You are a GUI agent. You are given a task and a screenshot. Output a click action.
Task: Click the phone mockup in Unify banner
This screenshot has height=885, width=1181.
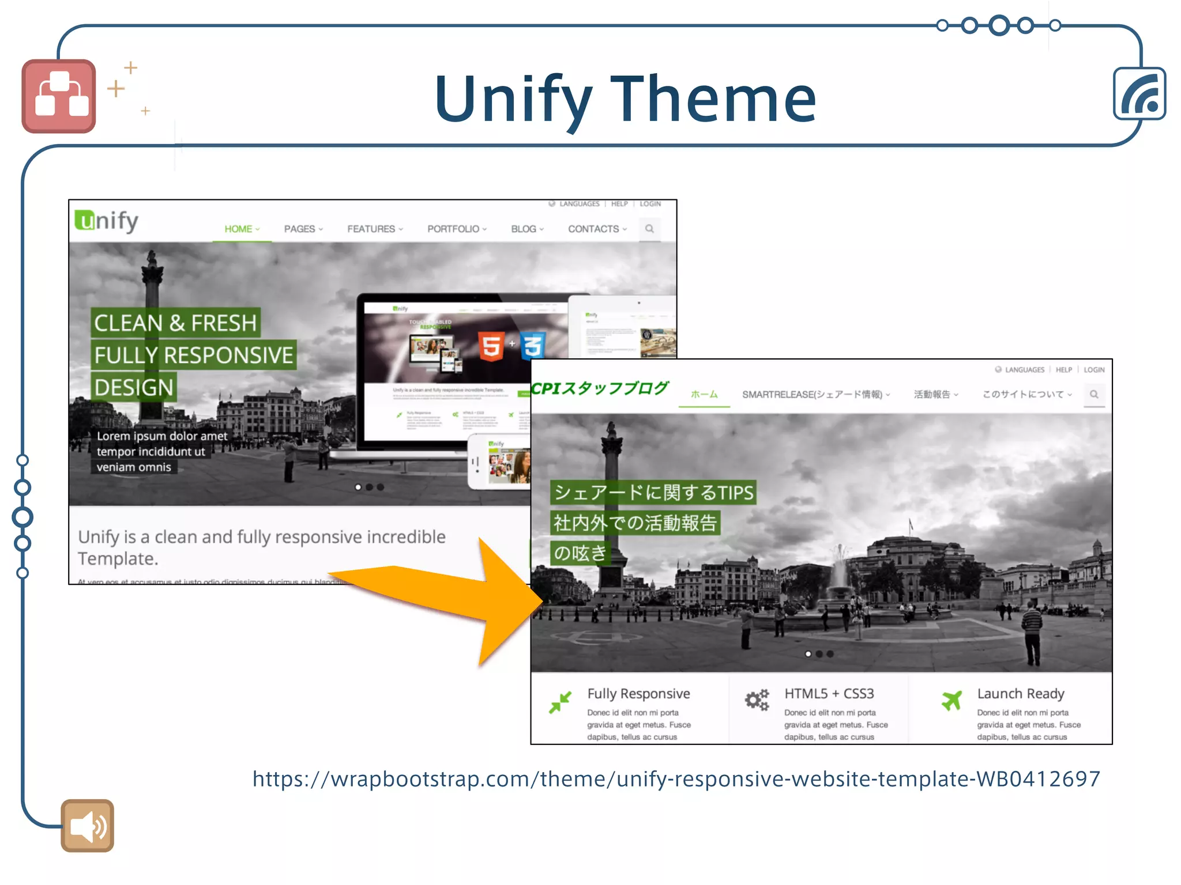pyautogui.click(x=499, y=462)
